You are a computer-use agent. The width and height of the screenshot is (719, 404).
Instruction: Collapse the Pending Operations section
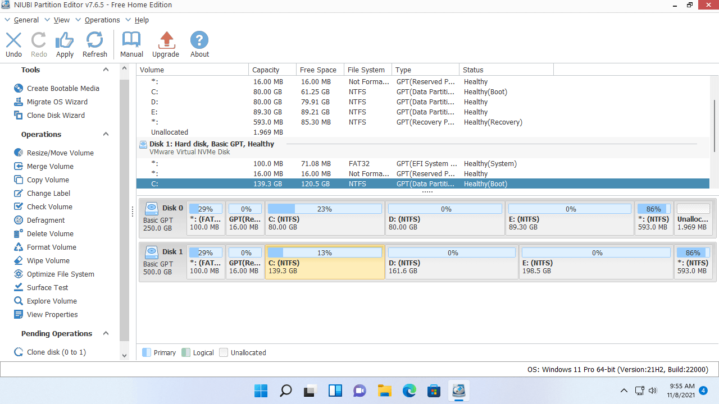(x=106, y=333)
